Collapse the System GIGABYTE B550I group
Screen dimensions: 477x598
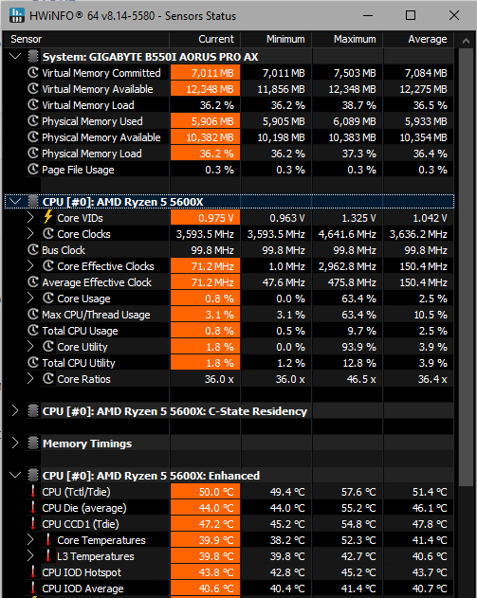(x=15, y=57)
